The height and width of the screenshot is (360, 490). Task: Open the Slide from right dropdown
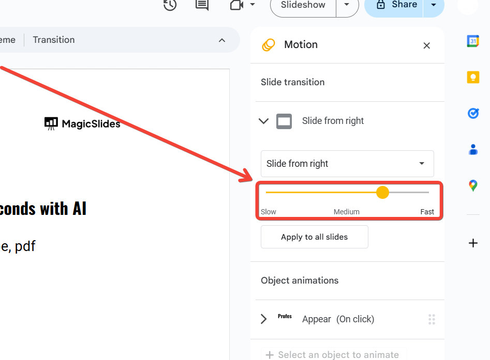click(347, 164)
